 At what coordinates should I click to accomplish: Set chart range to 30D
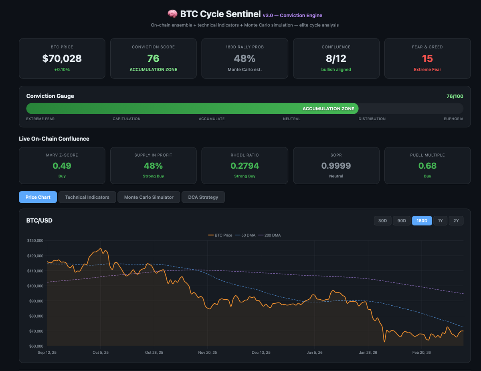click(382, 221)
